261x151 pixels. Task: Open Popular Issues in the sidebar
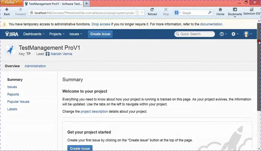(x=18, y=102)
